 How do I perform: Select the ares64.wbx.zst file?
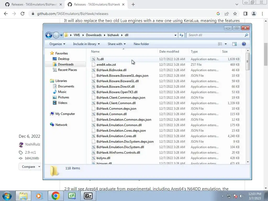tap(106, 65)
